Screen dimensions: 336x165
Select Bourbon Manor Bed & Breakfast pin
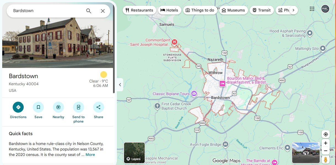[x=222, y=84]
